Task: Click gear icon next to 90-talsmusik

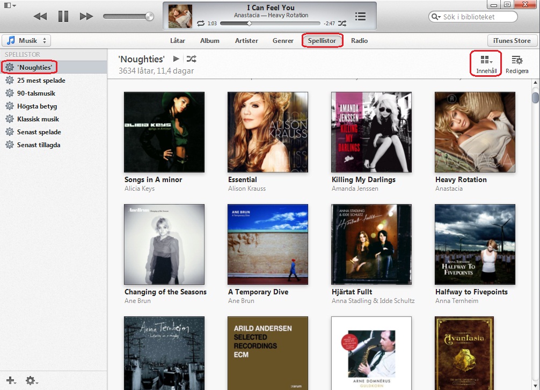Action: point(10,93)
